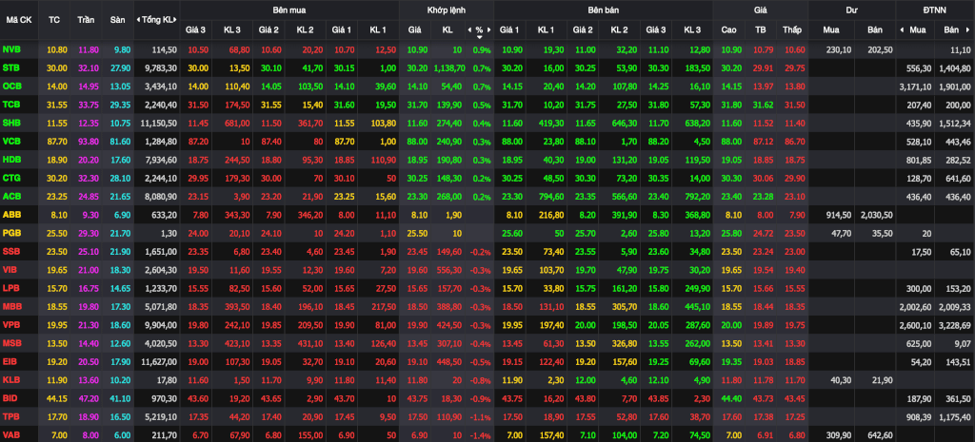Click the Khớp lệnh KL column header
The width and height of the screenshot is (975, 442).
click(x=448, y=29)
